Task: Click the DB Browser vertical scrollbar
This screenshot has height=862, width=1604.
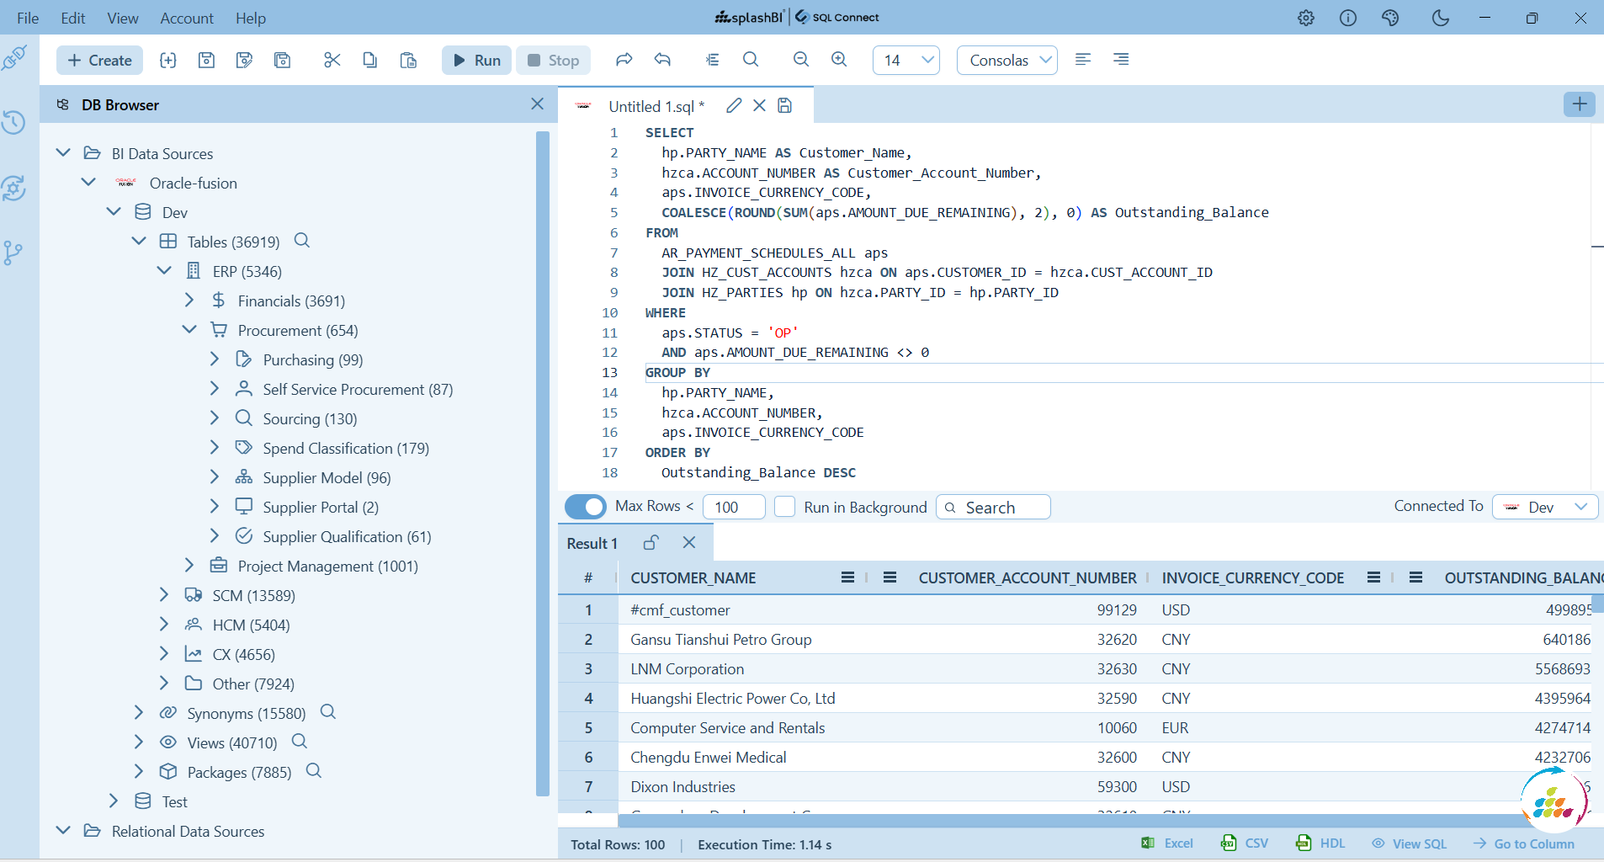Action: tap(542, 463)
